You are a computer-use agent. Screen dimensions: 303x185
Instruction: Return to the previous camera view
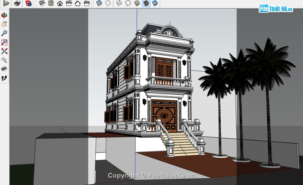point(4,60)
